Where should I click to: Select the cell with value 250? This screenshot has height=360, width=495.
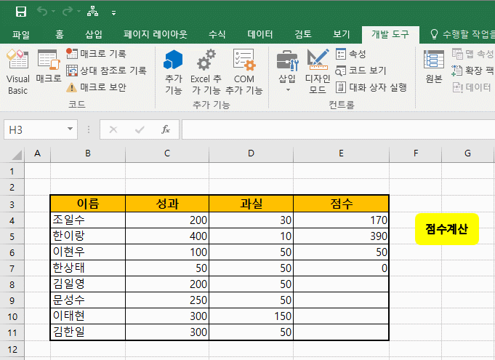point(167,300)
